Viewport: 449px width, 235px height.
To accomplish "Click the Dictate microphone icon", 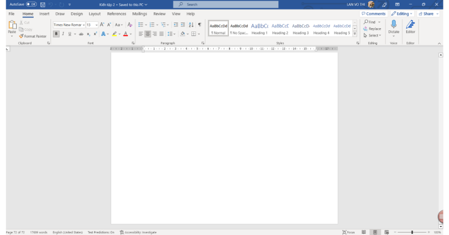I will pyautogui.click(x=394, y=24).
